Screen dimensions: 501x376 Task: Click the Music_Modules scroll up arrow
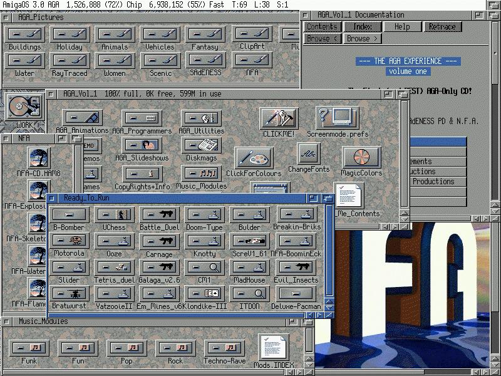pyautogui.click(x=309, y=358)
